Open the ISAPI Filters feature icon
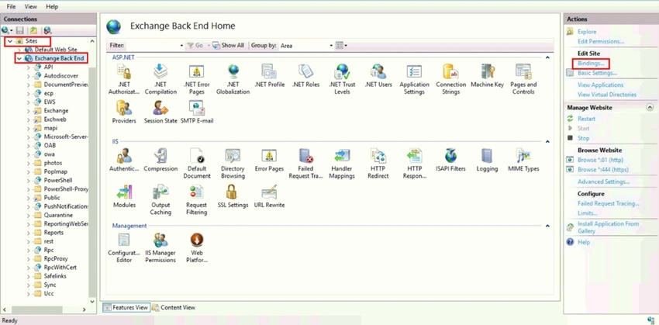 [x=450, y=156]
